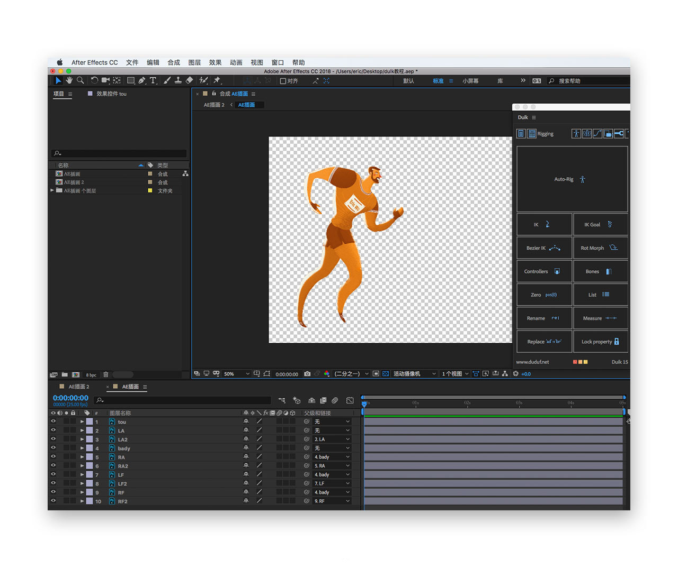Click the project bit depth 8 bpc indicator
678x568 pixels.
tap(91, 375)
